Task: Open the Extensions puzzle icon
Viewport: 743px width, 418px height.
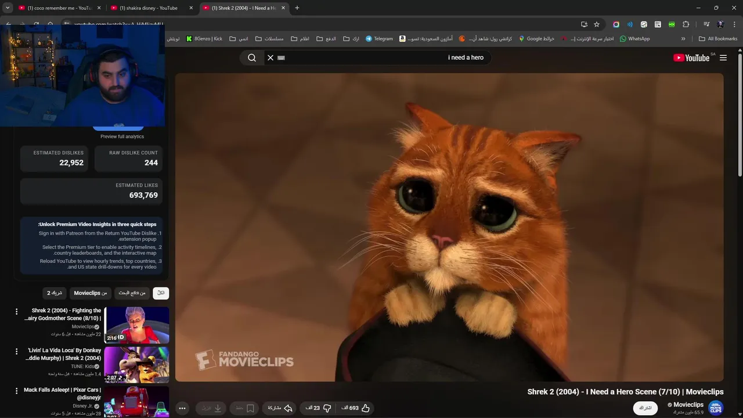Action: tap(686, 24)
